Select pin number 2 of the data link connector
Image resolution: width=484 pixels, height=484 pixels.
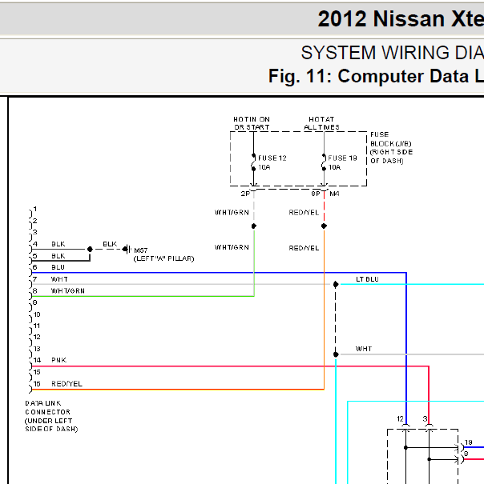click(x=35, y=221)
